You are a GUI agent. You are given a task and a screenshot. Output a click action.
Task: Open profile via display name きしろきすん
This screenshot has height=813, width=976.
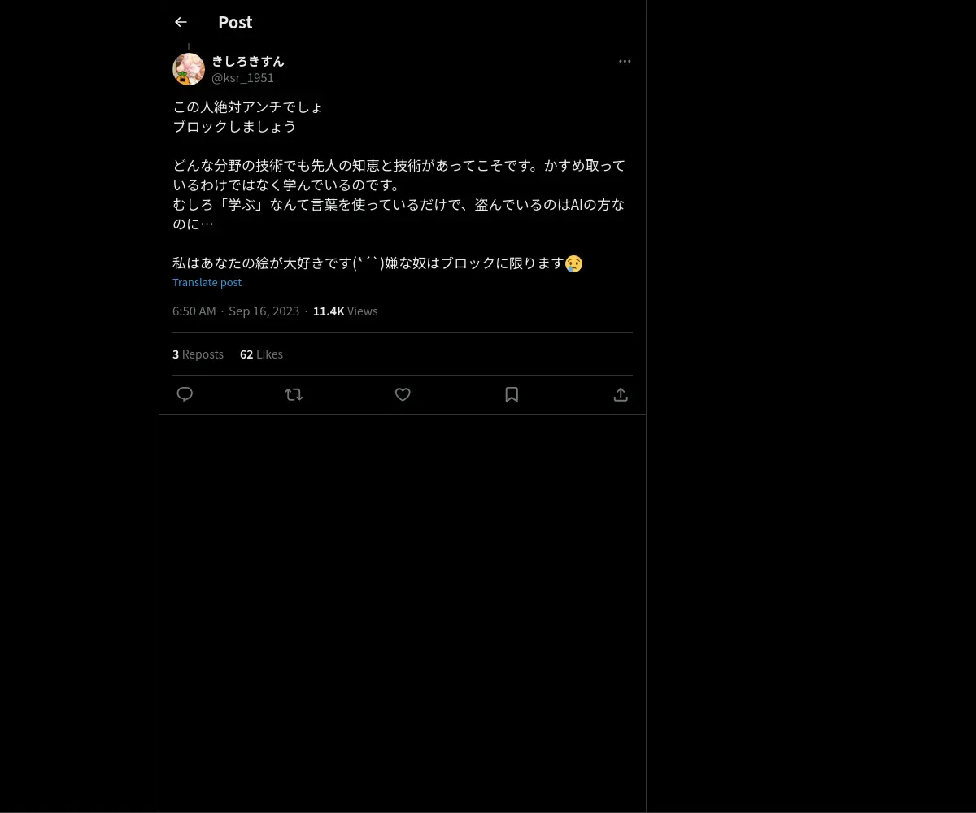(248, 61)
